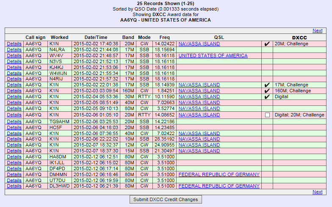
Task: Click the checkmark beside 17M; Challenge credit
Action: pyautogui.click(x=267, y=85)
